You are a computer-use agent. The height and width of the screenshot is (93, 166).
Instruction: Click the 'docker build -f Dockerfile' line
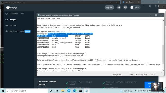click(x=88, y=60)
